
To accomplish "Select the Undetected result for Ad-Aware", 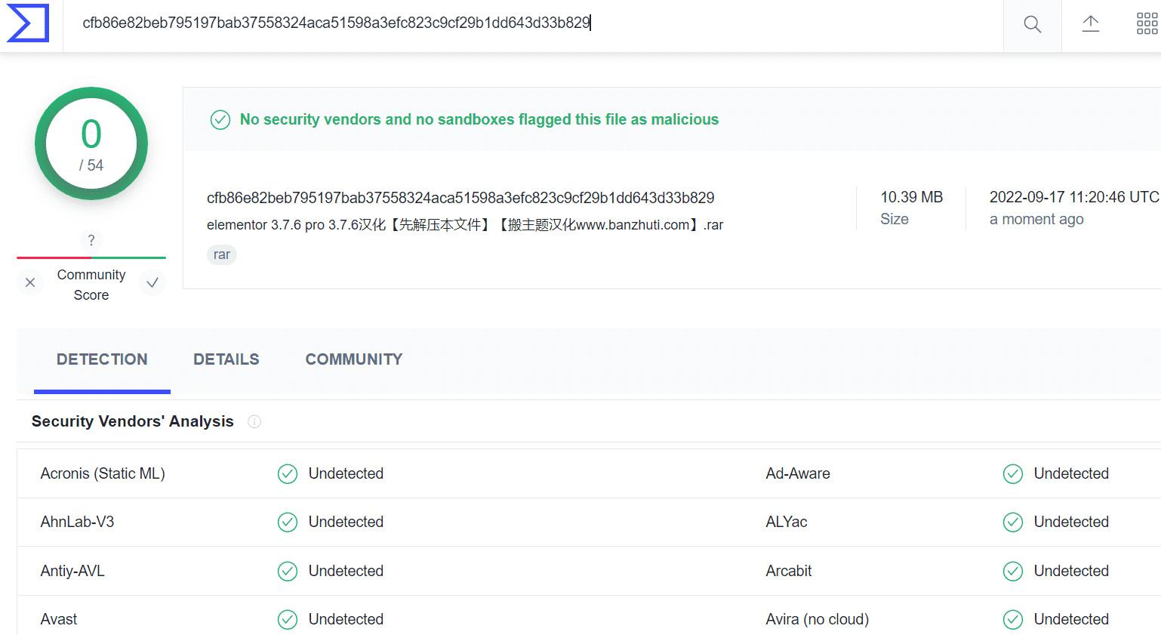I will click(x=1071, y=473).
